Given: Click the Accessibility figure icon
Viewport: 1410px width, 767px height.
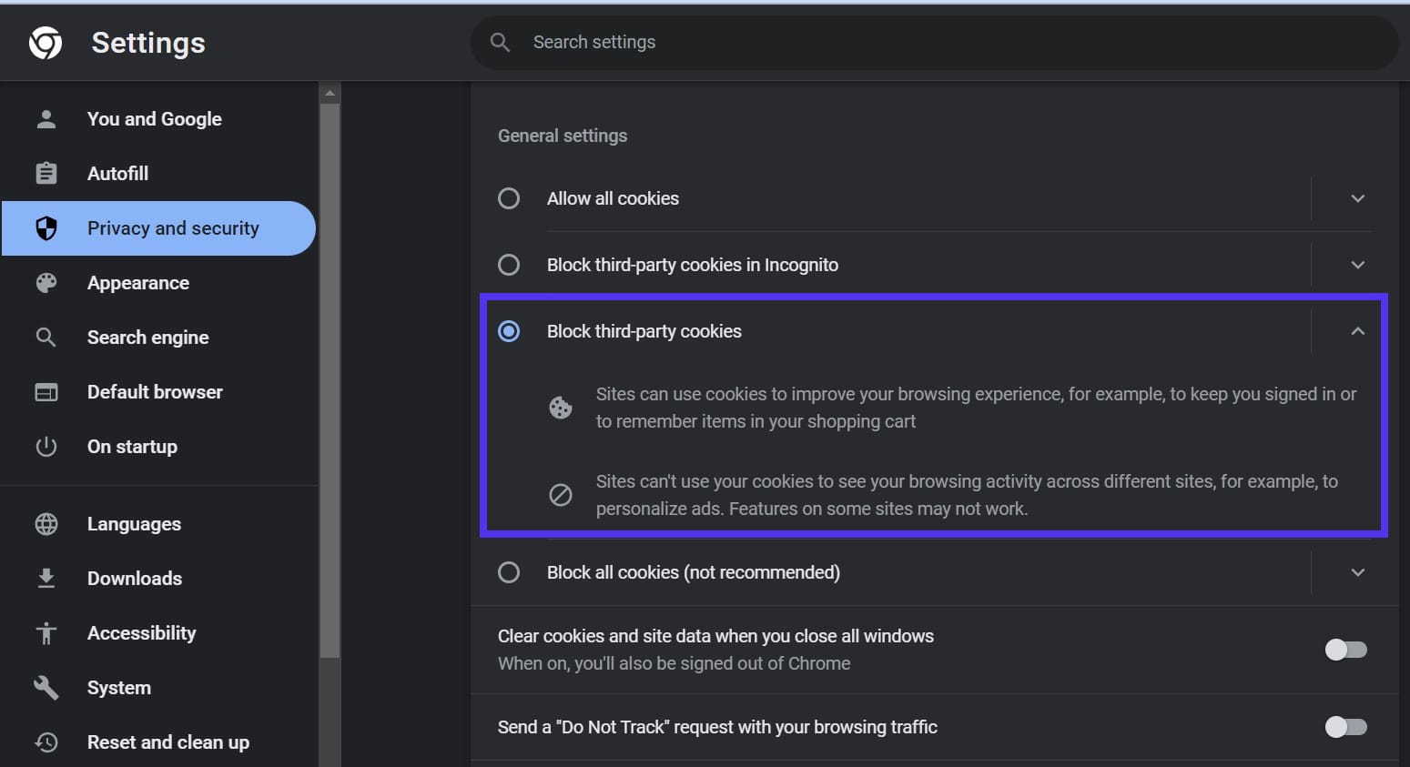Looking at the screenshot, I should (x=46, y=633).
